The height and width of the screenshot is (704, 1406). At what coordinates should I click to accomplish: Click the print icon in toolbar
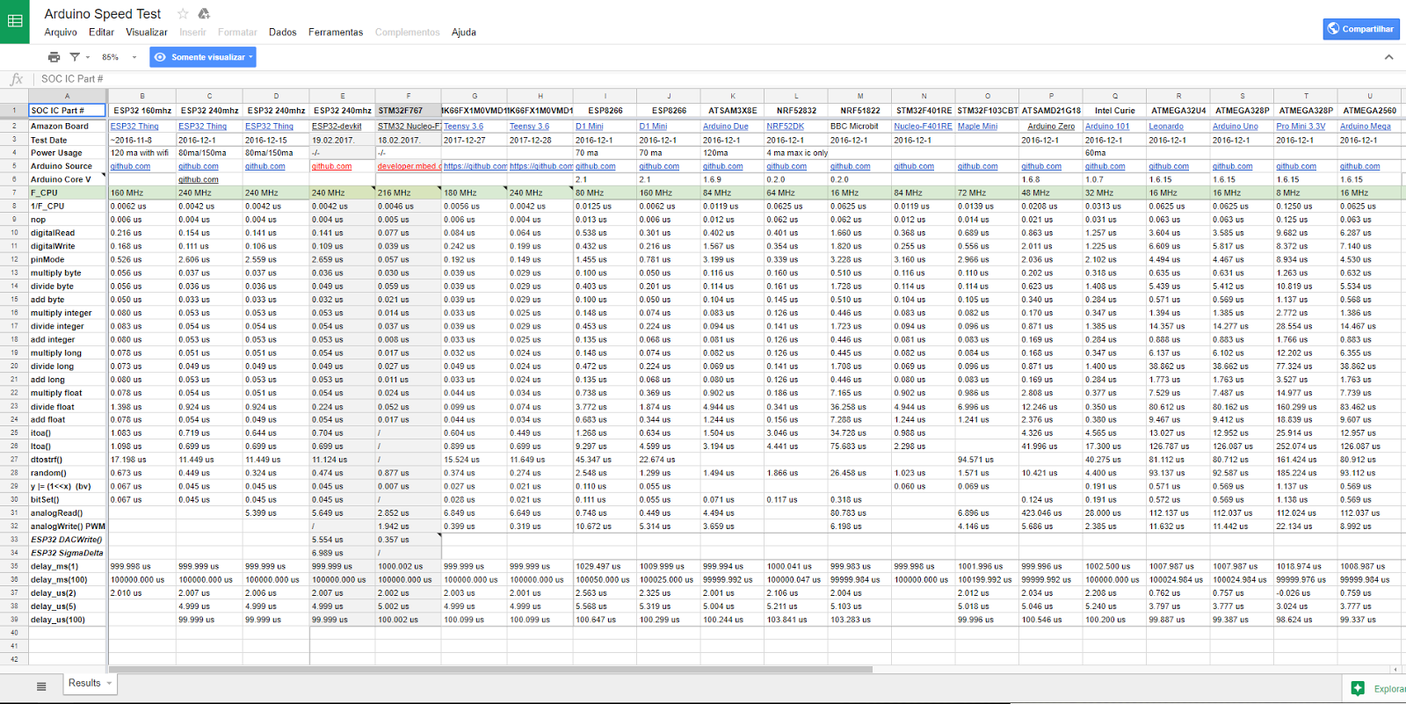(x=54, y=57)
